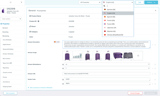Click the drag handle of es marketplace row
Image resolution: width=160 pixels, height=96 pixels.
(63, 65)
